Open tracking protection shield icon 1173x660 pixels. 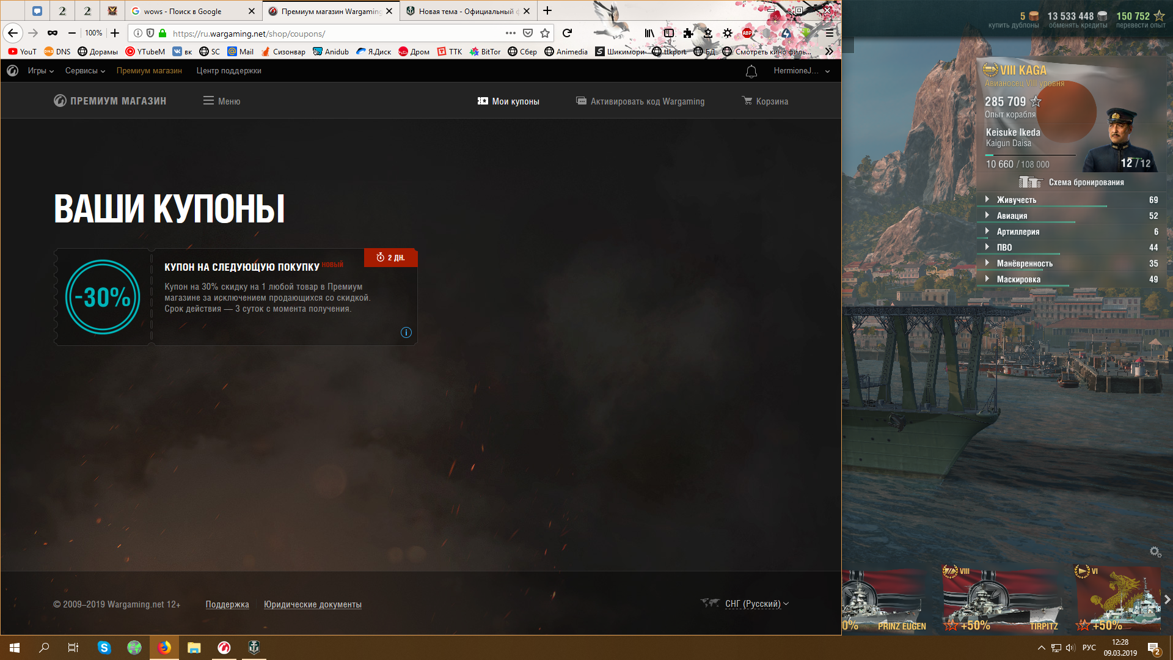pos(150,33)
